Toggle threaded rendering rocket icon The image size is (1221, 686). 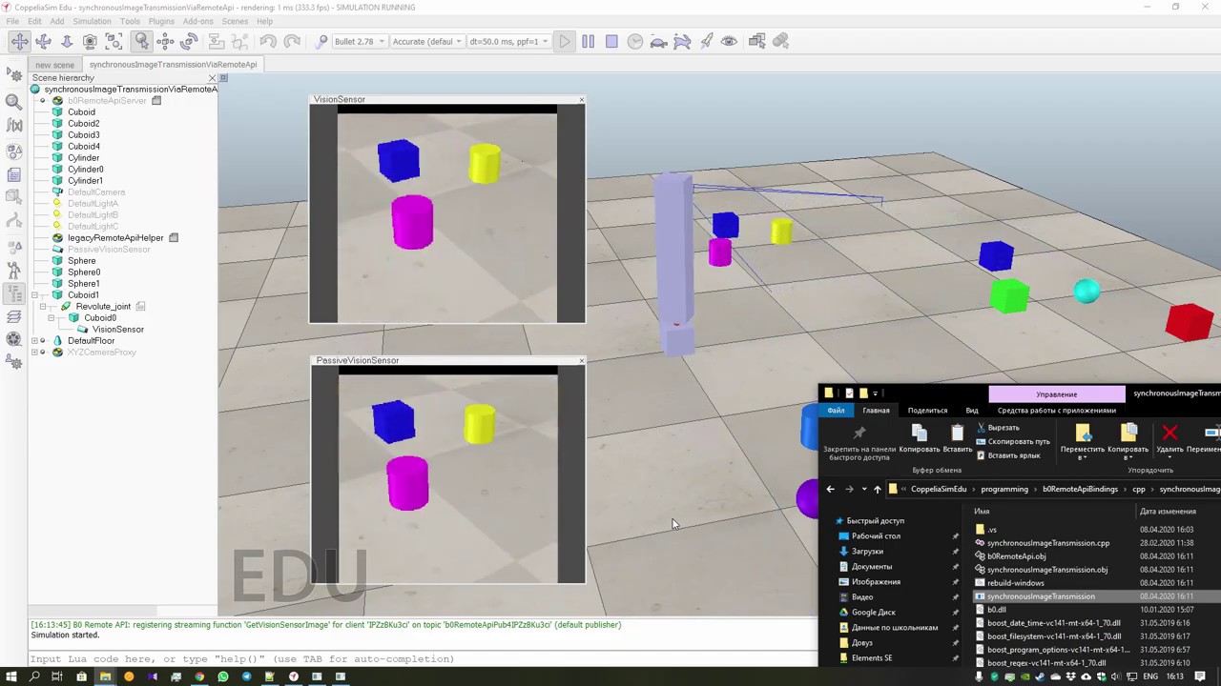click(x=706, y=41)
